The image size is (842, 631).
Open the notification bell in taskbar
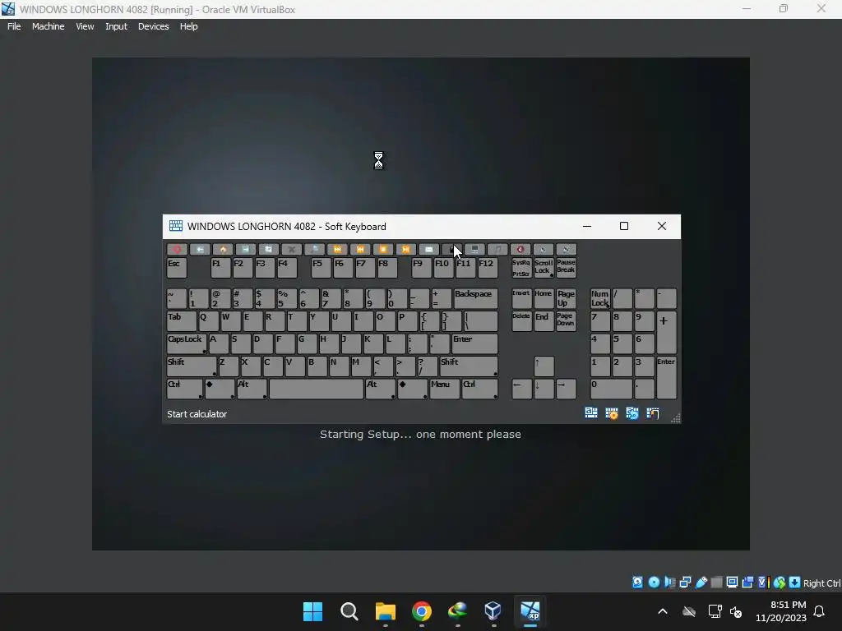click(x=820, y=611)
